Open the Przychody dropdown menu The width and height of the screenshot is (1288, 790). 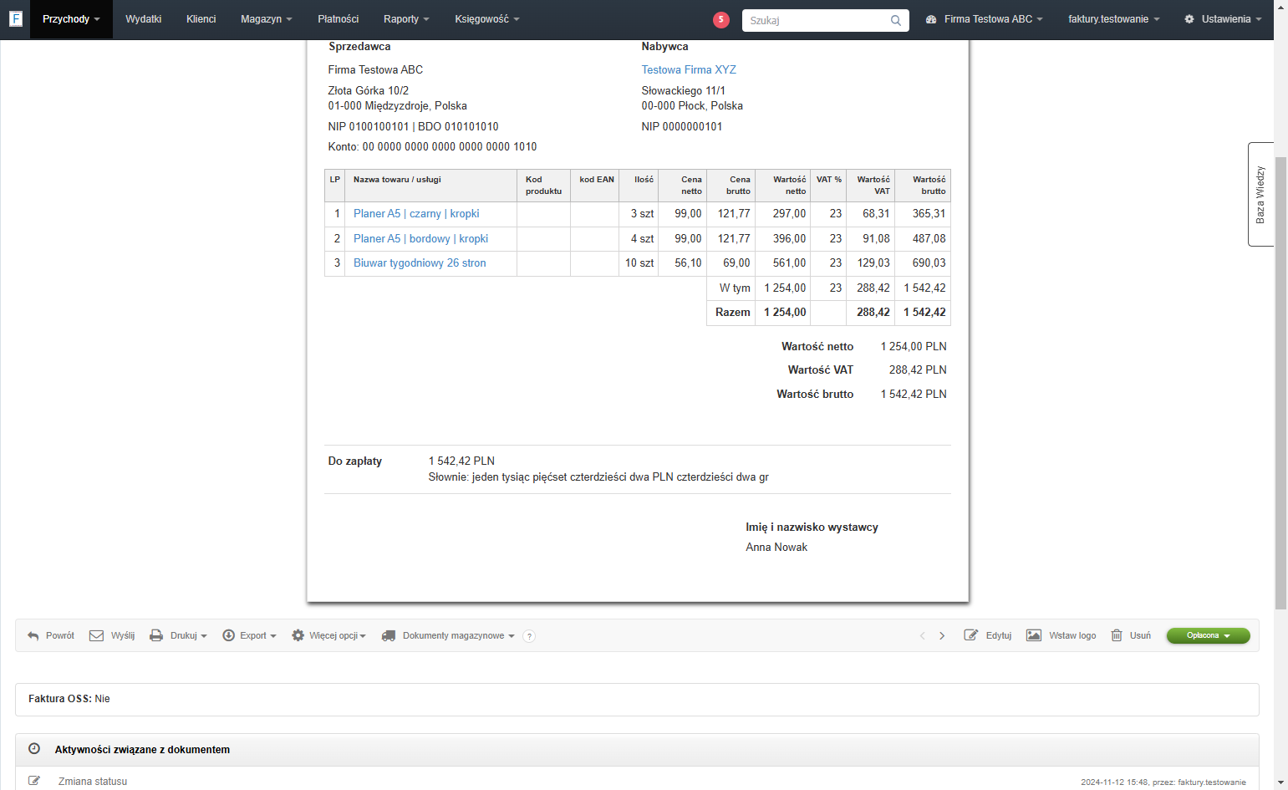pos(71,19)
